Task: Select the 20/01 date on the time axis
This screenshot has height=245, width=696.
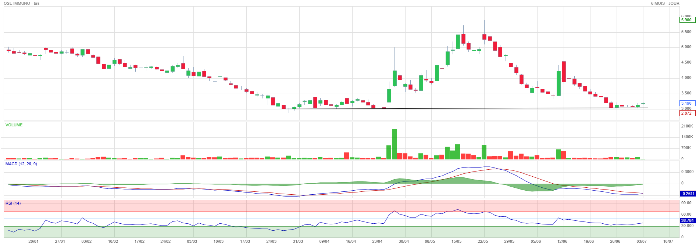Action: 33,241
